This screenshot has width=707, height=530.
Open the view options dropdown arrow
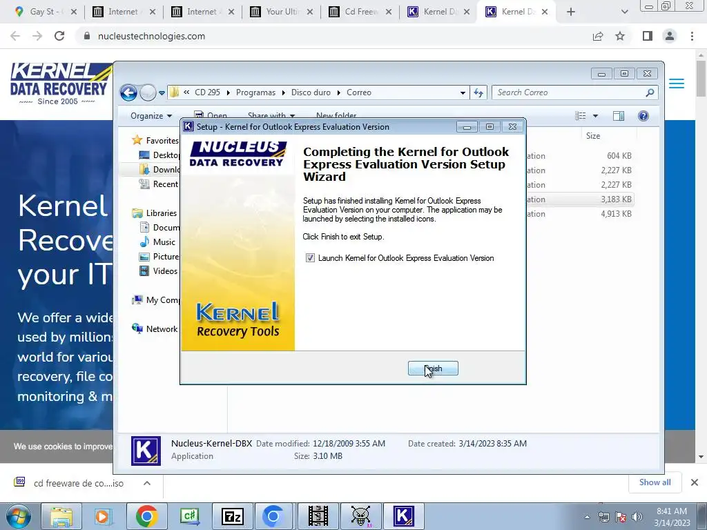click(595, 116)
